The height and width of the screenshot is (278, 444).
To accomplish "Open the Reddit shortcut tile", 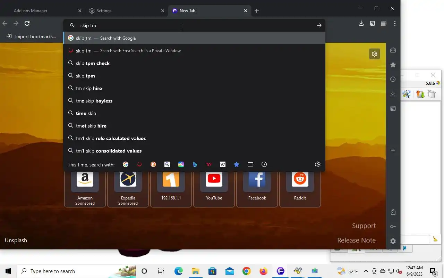I will point(300,189).
